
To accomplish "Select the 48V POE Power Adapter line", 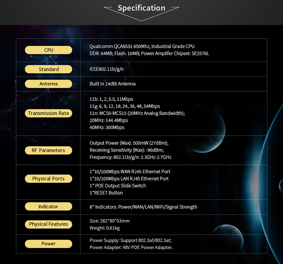I will pyautogui.click(x=131, y=247).
